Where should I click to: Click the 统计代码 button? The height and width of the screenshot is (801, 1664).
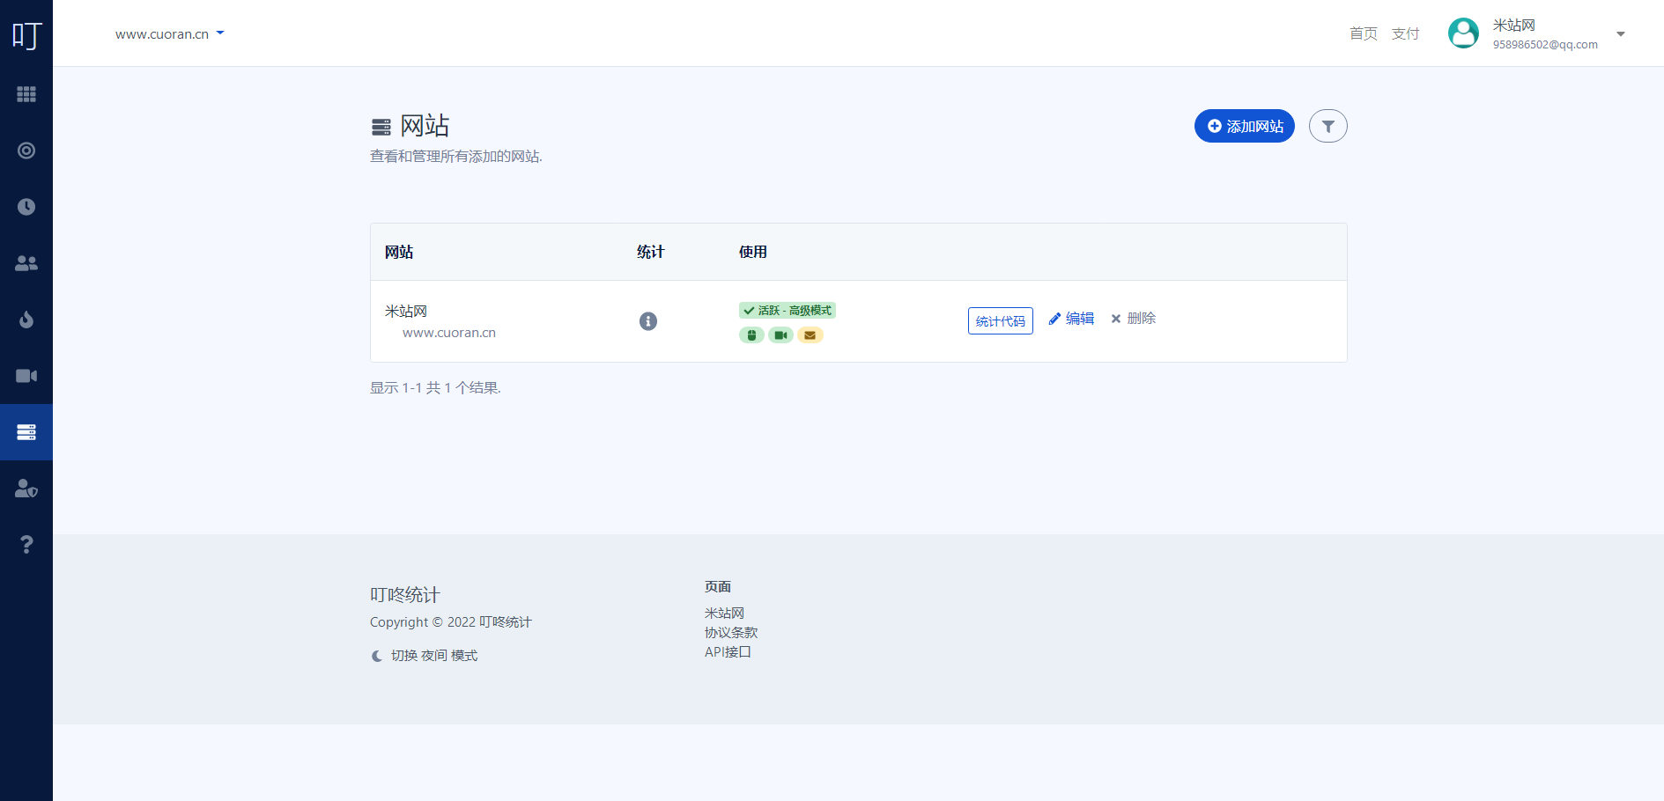coord(1000,321)
